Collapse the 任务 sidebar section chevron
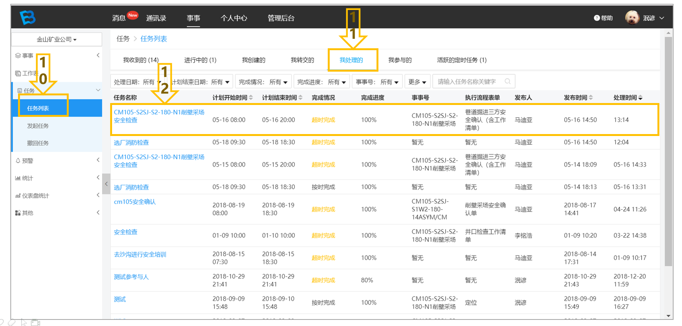This screenshot has height=326, width=682. [x=98, y=90]
